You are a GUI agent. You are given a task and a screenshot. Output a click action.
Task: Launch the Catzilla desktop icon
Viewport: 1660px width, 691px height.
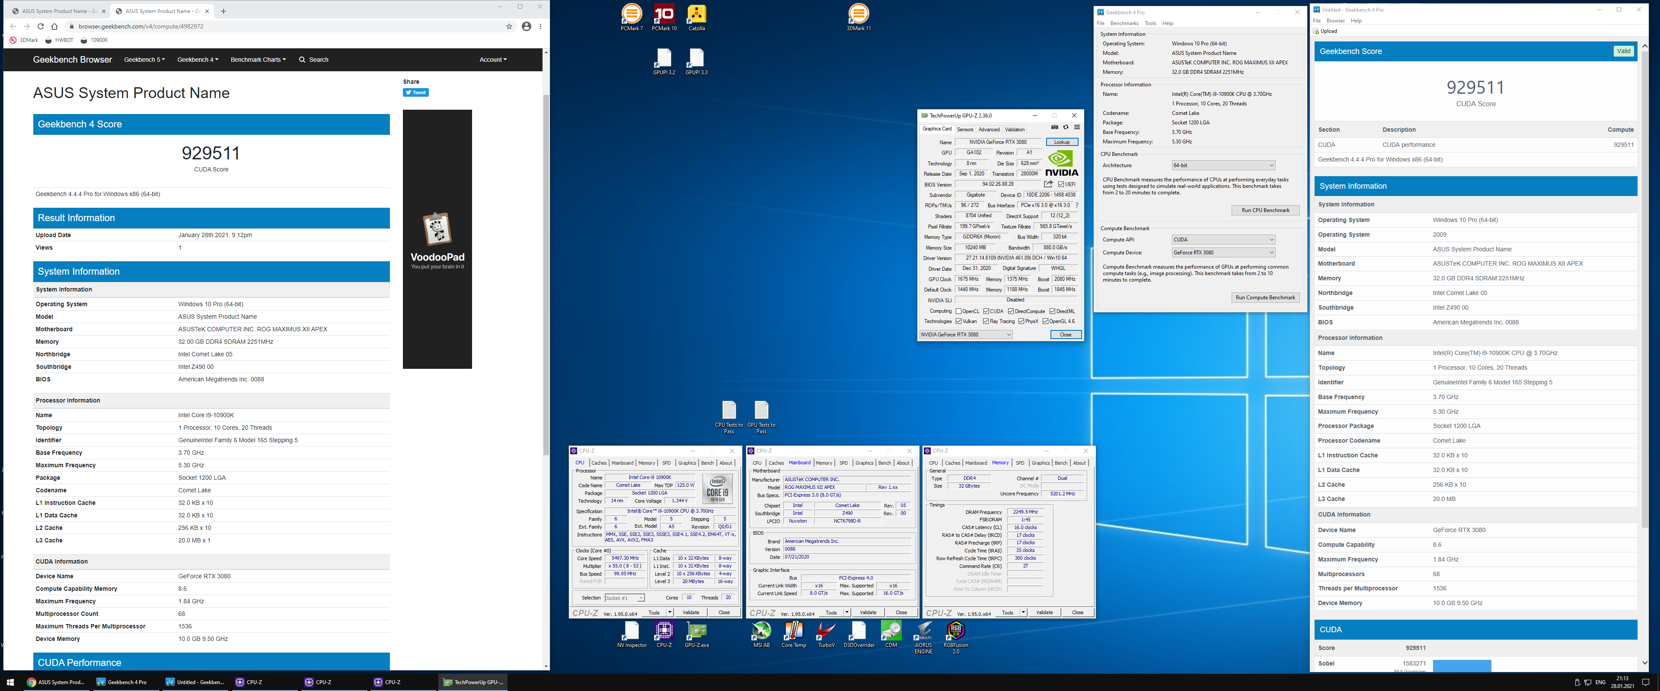tap(696, 17)
